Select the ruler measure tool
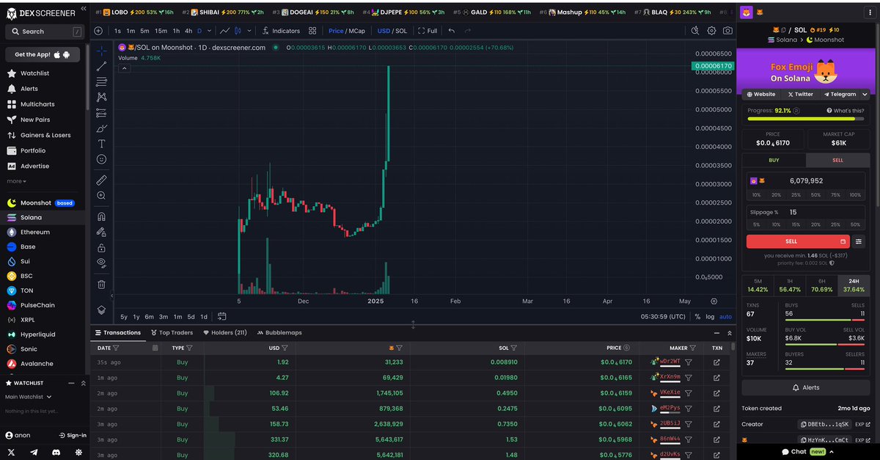 point(101,179)
